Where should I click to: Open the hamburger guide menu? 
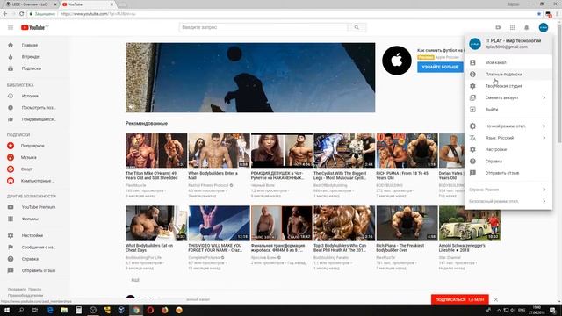click(11, 27)
